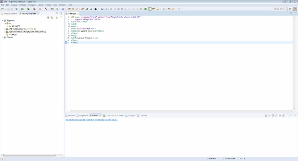Click the tip lightbulb in status bar
Screen dimensions: 298x161
[x=2, y=159]
